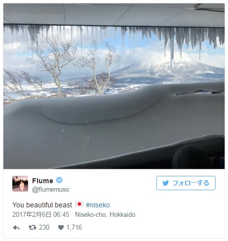Open Flume's profile avatar picture

(20, 184)
